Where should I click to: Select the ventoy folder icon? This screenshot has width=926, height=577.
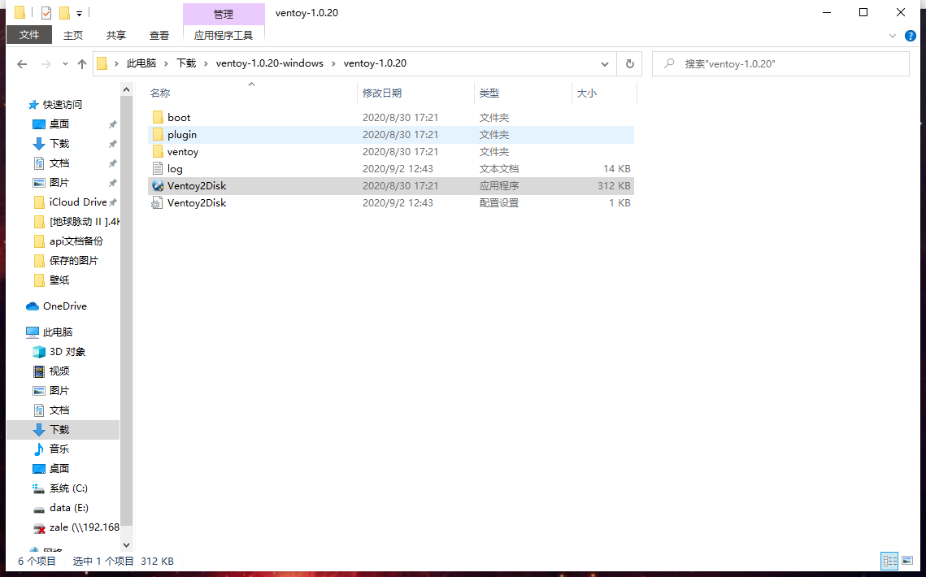[157, 152]
